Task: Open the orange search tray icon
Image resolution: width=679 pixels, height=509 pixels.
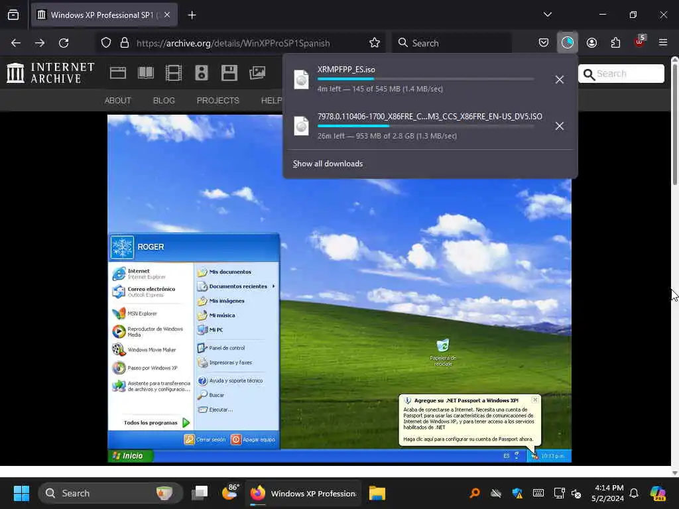Action: [475, 493]
